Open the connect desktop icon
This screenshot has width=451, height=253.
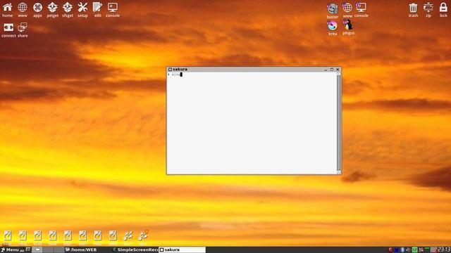(8, 30)
